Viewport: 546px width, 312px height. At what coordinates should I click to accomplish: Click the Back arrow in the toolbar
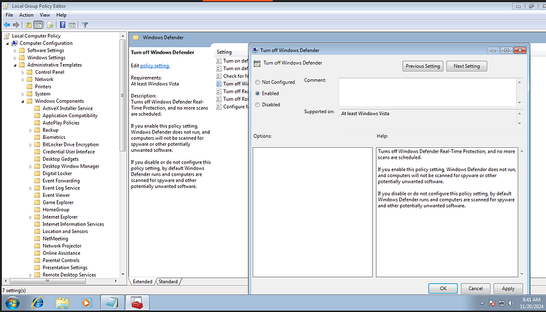(x=7, y=25)
